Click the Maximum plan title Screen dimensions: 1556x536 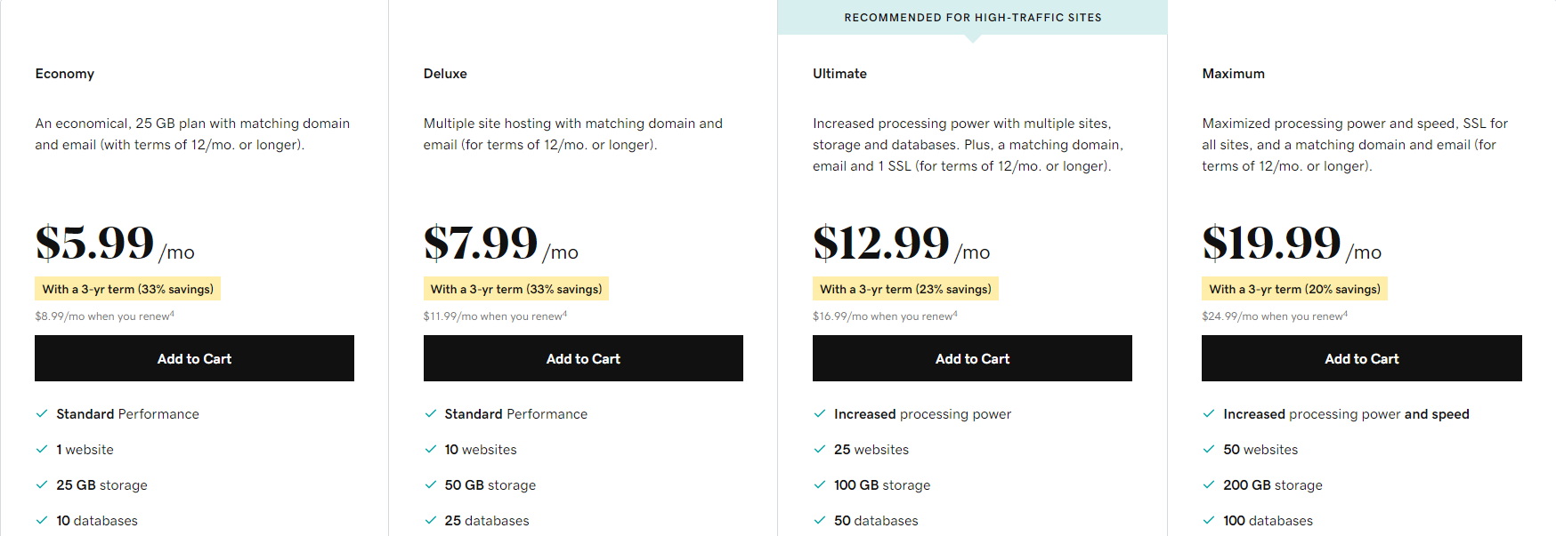[x=1233, y=74]
